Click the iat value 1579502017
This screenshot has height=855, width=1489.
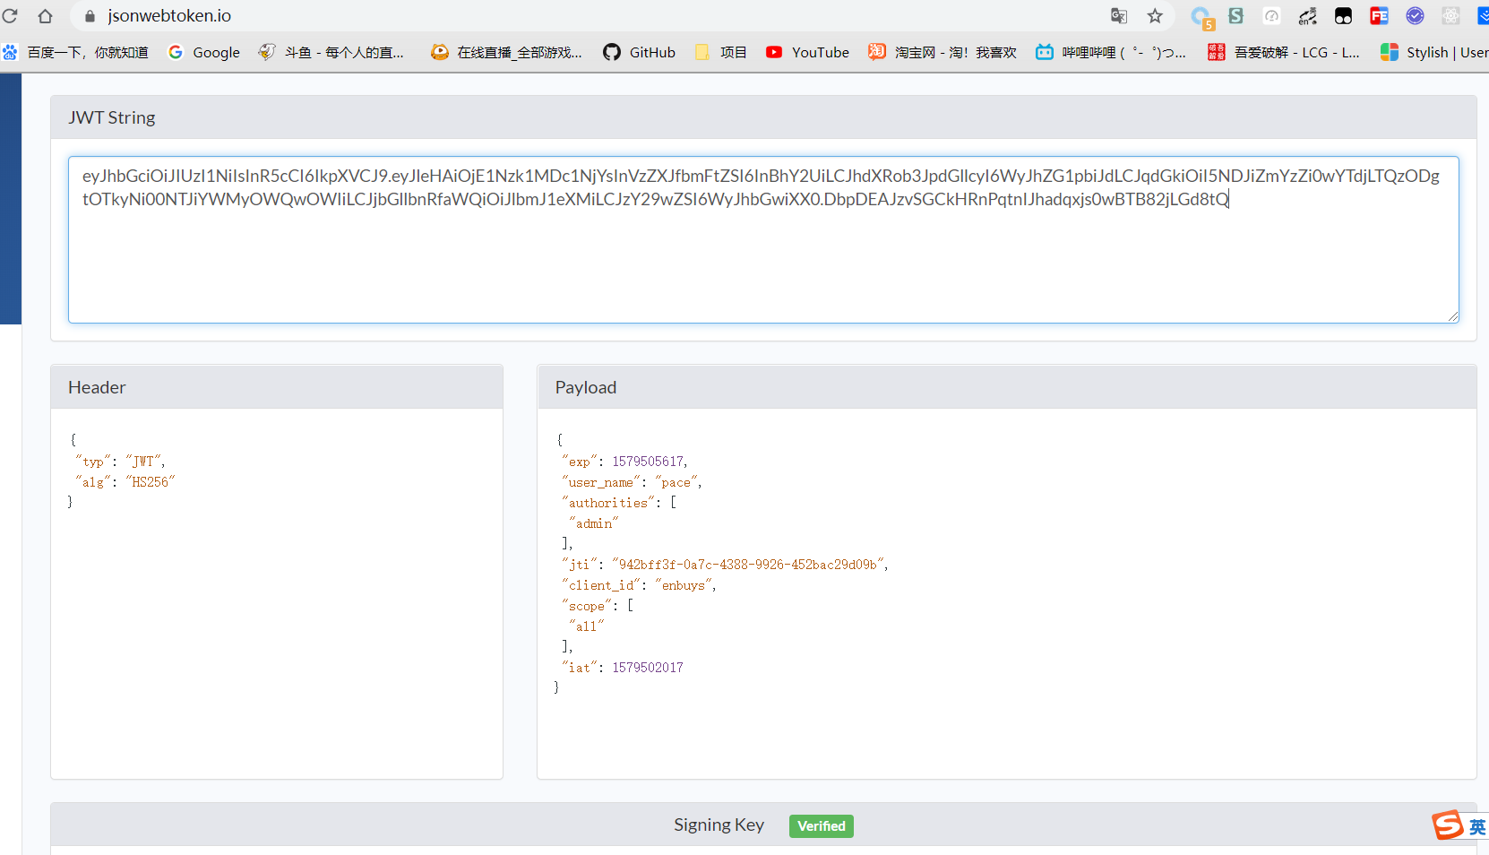648,668
